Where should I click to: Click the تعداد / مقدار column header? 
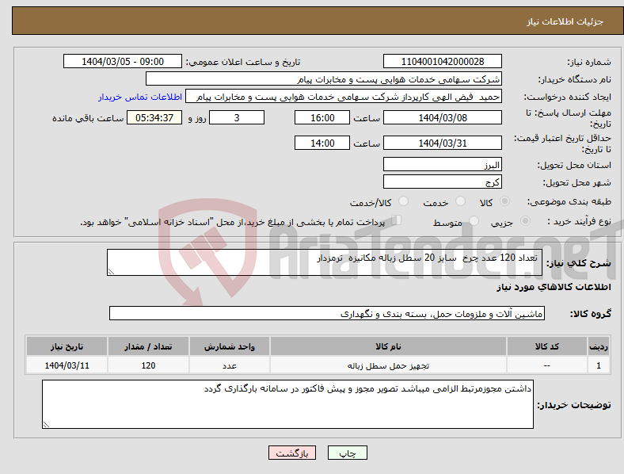pos(148,346)
